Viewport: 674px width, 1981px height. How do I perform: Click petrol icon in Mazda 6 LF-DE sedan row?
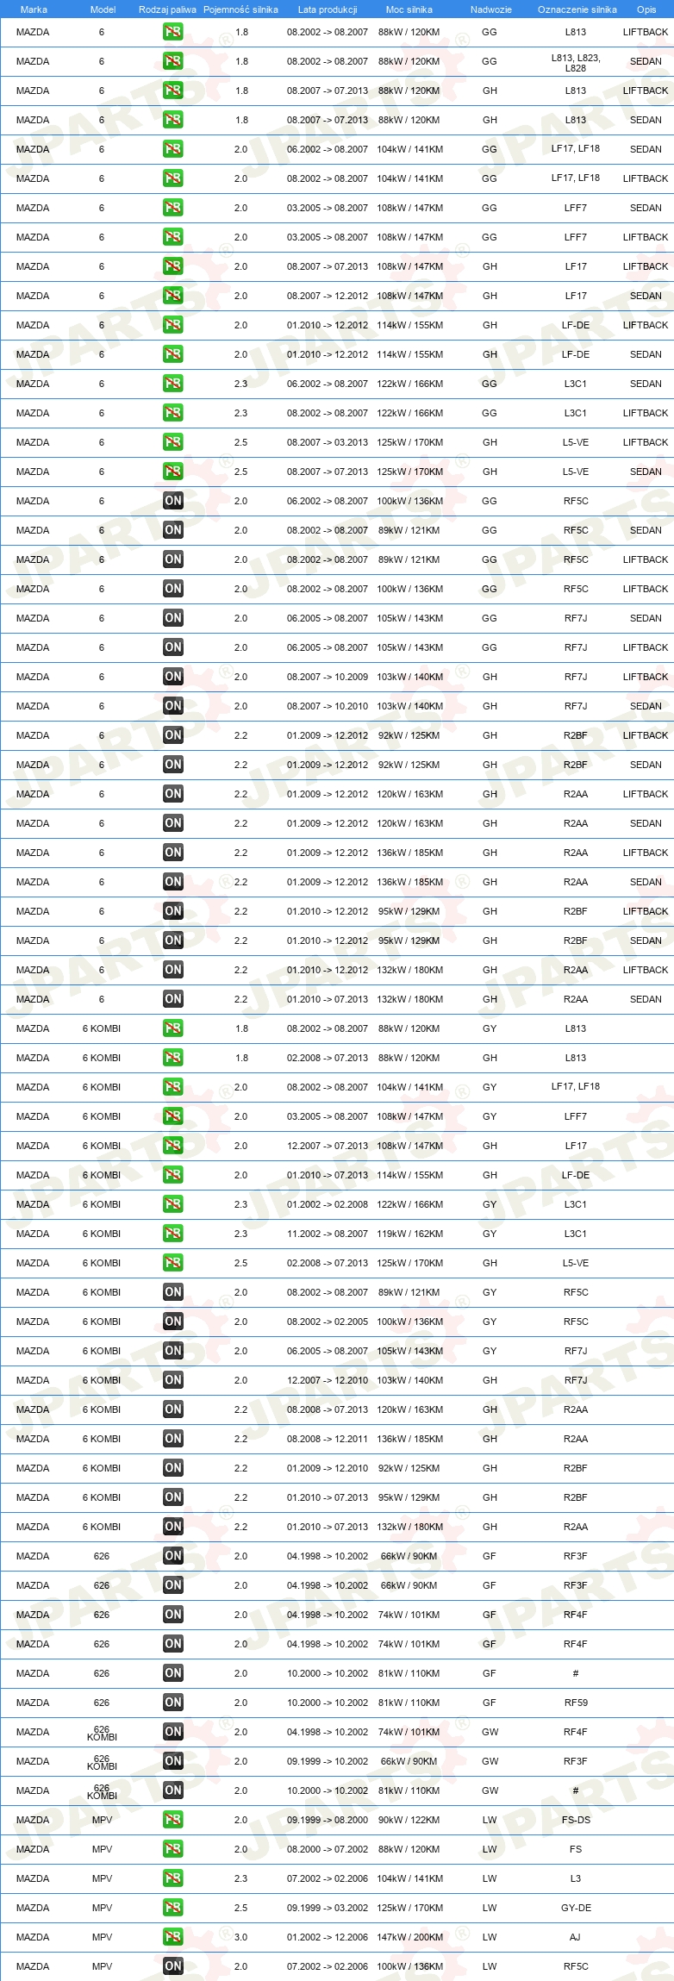(x=172, y=354)
